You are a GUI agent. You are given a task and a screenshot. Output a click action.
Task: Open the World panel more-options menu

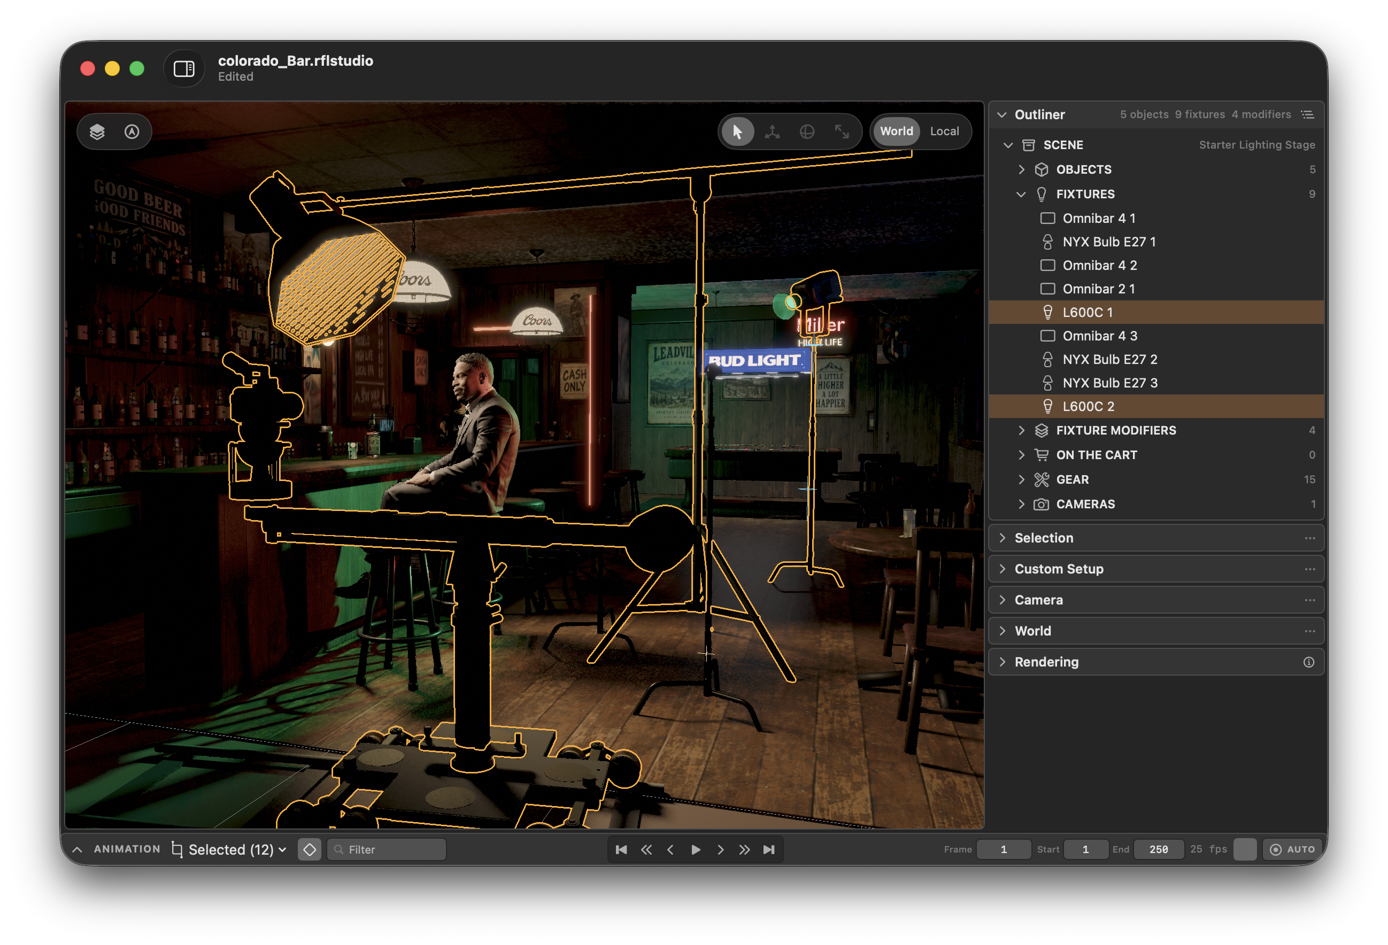[x=1309, y=631]
